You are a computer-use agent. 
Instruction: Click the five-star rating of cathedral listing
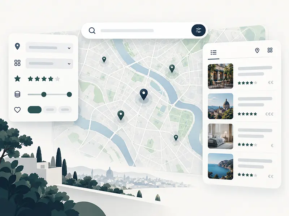coord(247,114)
